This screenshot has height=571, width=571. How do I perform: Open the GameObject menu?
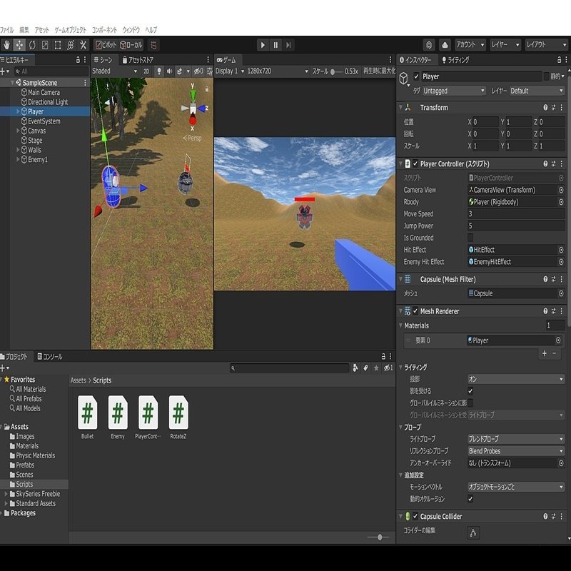pyautogui.click(x=70, y=30)
